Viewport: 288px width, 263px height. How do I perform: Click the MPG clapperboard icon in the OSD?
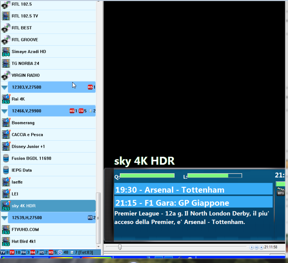[281, 191]
